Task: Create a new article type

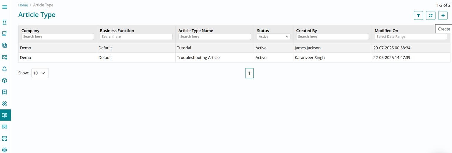Action: 443,16
